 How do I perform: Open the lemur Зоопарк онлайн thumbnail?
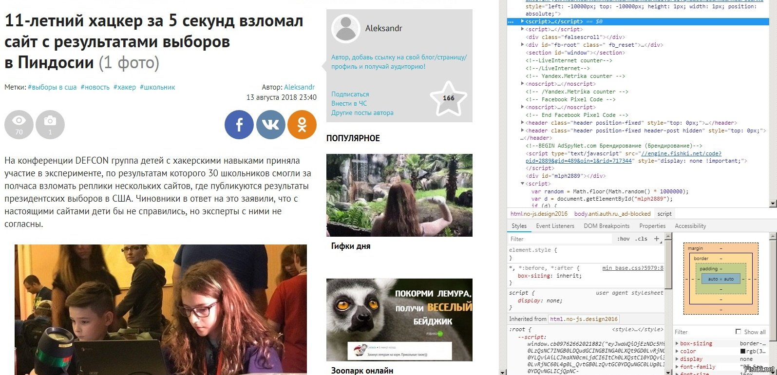(399, 320)
